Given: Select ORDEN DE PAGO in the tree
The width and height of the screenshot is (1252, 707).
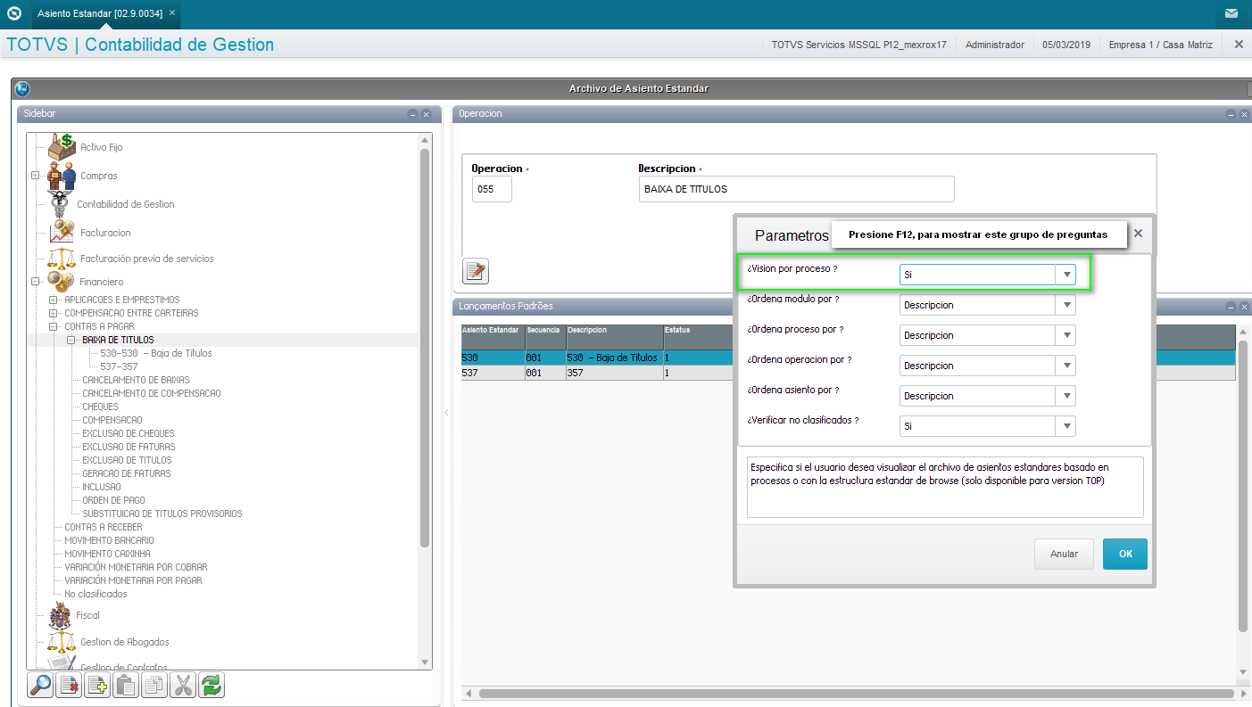Looking at the screenshot, I should (x=113, y=500).
